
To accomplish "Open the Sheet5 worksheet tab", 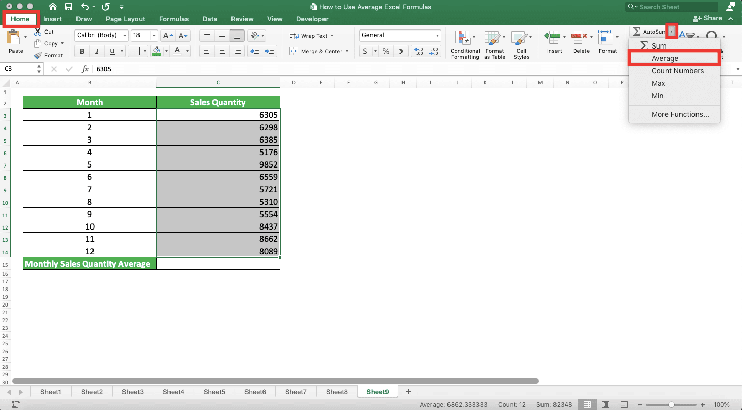I will 214,392.
